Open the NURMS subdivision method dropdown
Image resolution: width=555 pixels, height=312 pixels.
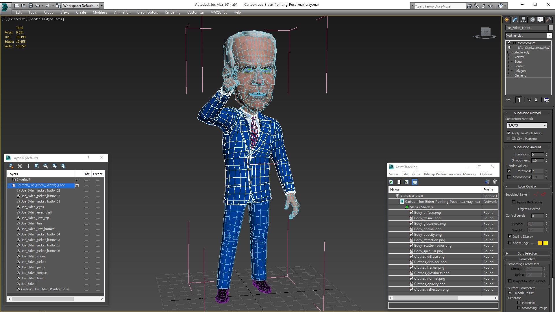click(x=527, y=125)
